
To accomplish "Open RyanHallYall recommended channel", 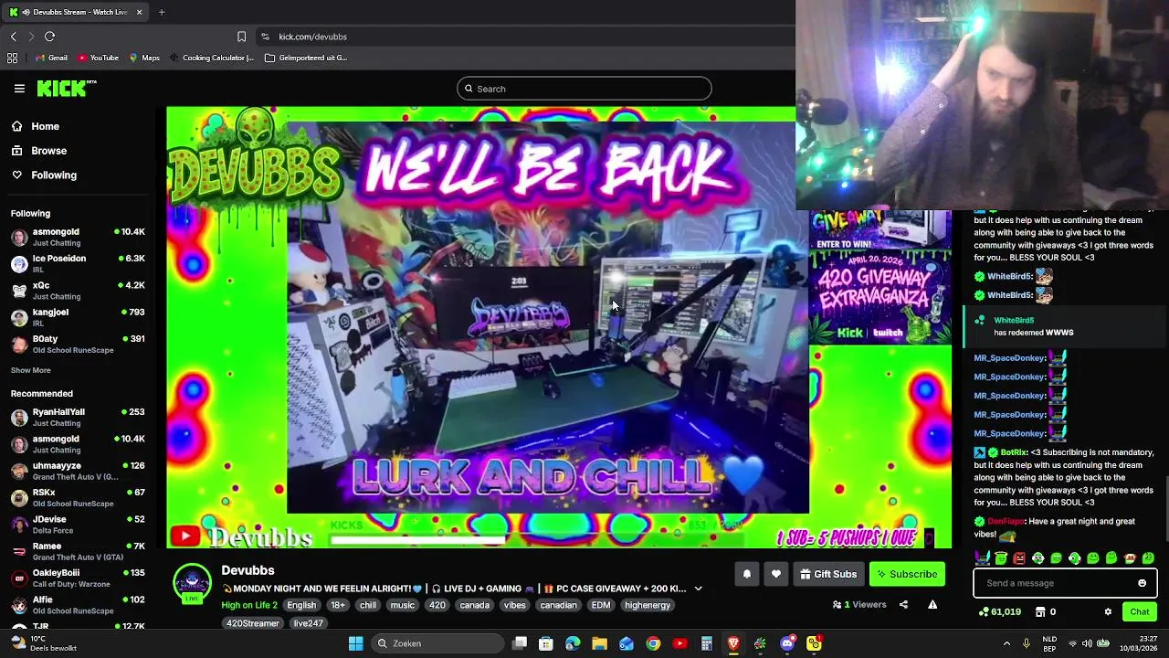I will point(78,417).
